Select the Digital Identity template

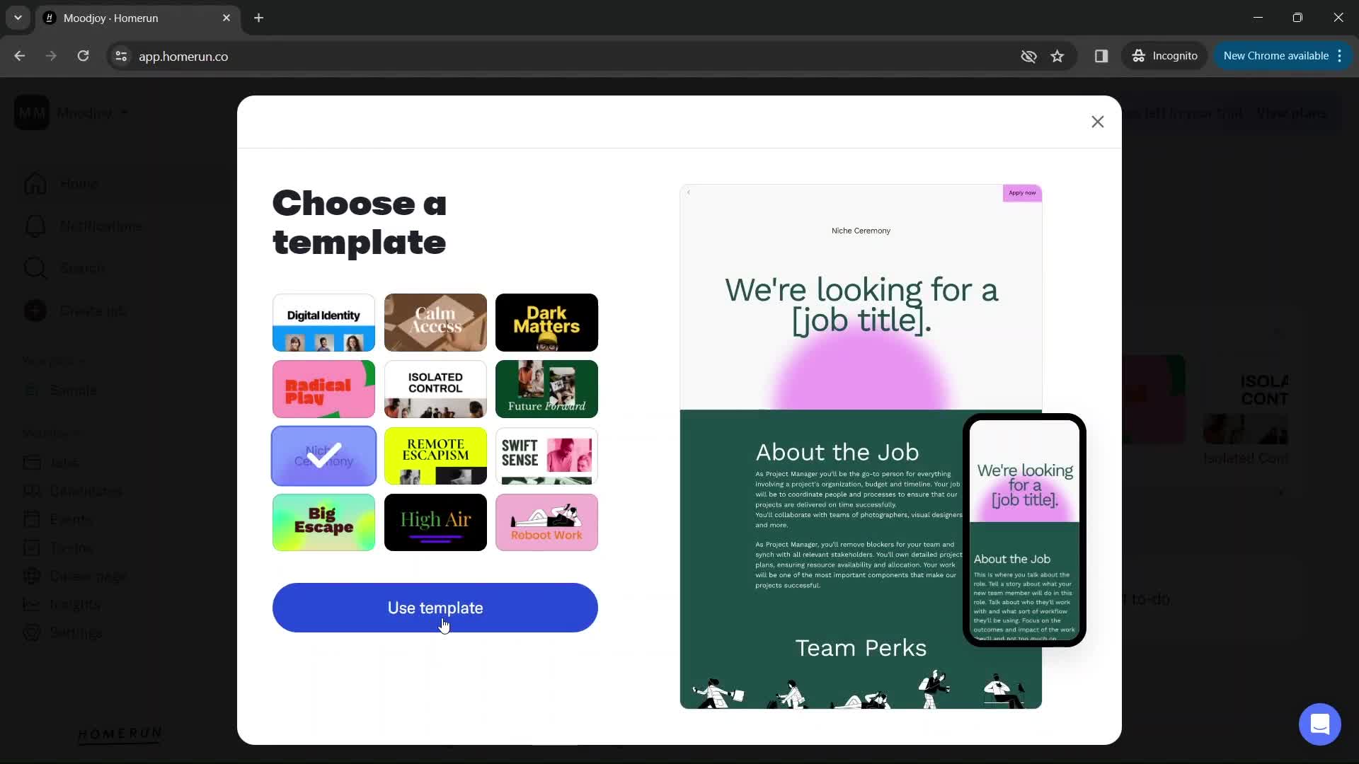[324, 323]
